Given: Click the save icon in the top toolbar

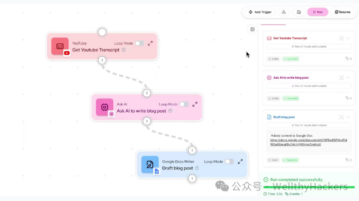Looking at the screenshot, I should click(x=299, y=12).
